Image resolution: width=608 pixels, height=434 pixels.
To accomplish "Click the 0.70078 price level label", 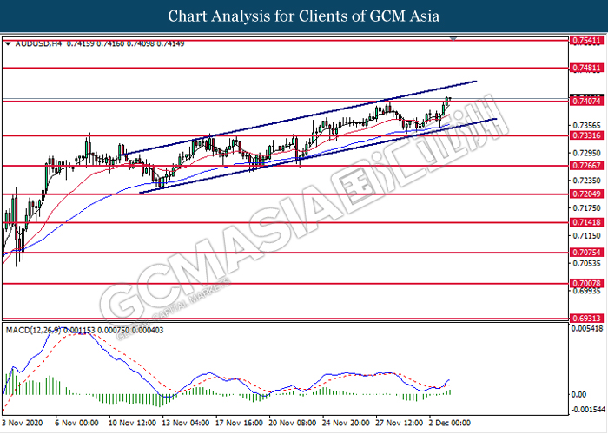I will 586,283.
